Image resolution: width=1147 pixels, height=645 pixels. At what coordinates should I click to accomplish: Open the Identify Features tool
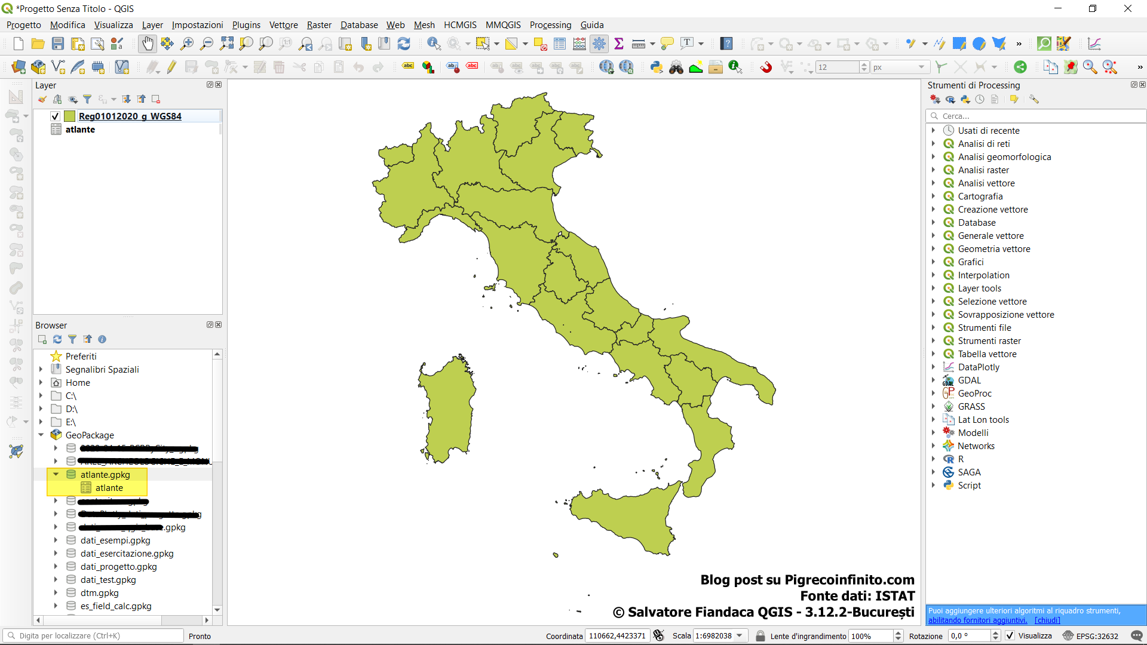[x=434, y=44]
